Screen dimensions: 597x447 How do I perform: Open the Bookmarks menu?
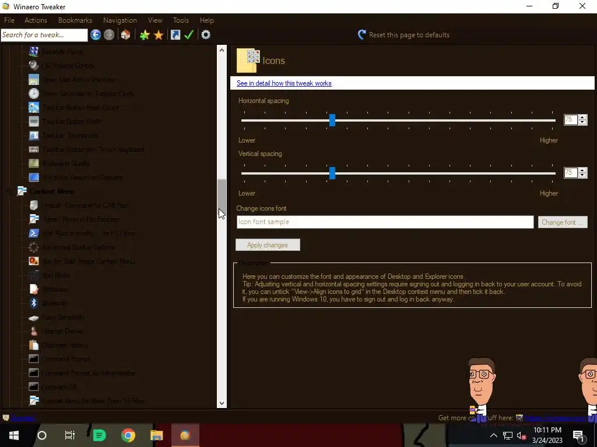pyautogui.click(x=75, y=20)
